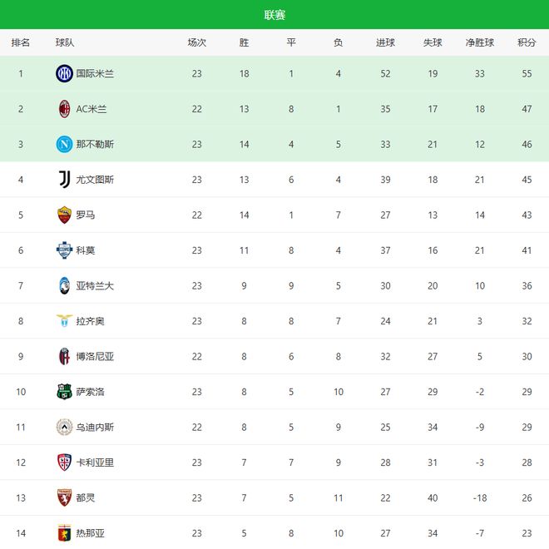The image size is (549, 549).
Task: Click the Napoli (那不勒斯) club crest
Action: point(64,144)
